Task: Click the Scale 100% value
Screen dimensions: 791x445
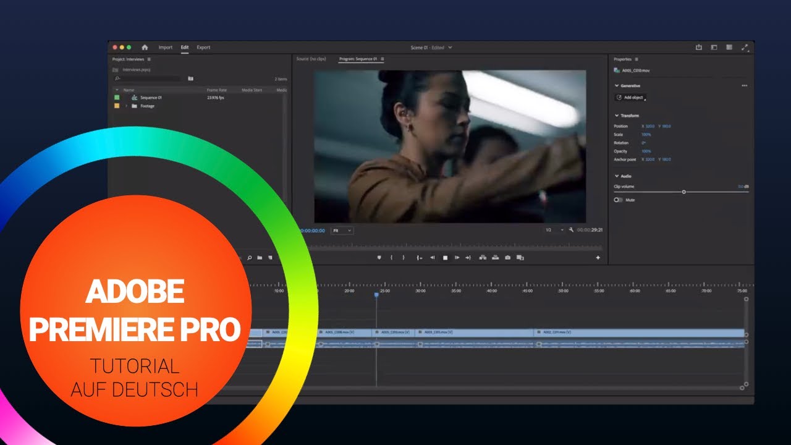Action: (x=646, y=135)
